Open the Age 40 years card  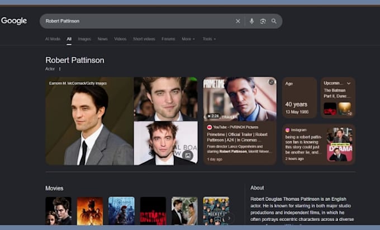coord(300,97)
